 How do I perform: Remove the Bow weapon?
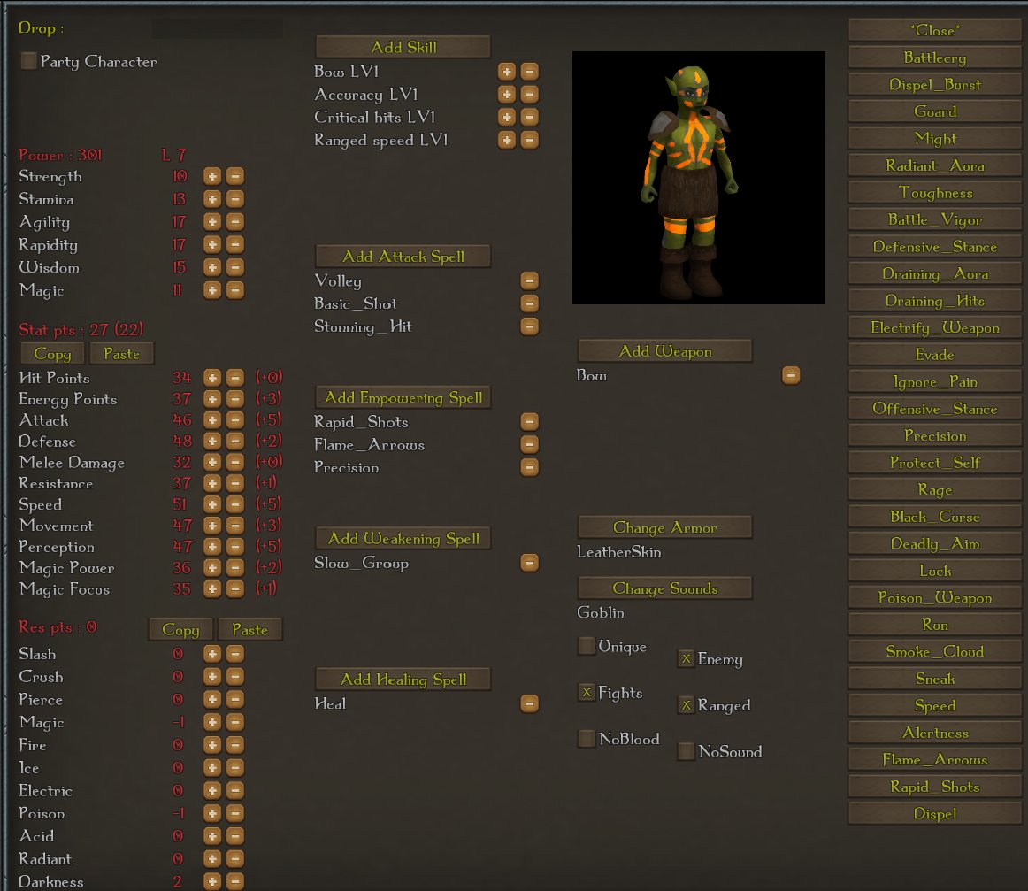pyautogui.click(x=791, y=376)
